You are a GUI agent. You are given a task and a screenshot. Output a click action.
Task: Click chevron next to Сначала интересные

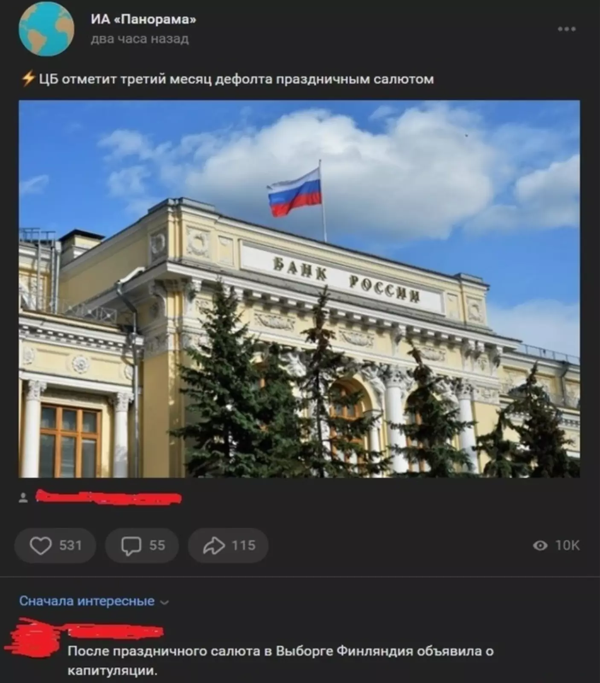tap(164, 602)
